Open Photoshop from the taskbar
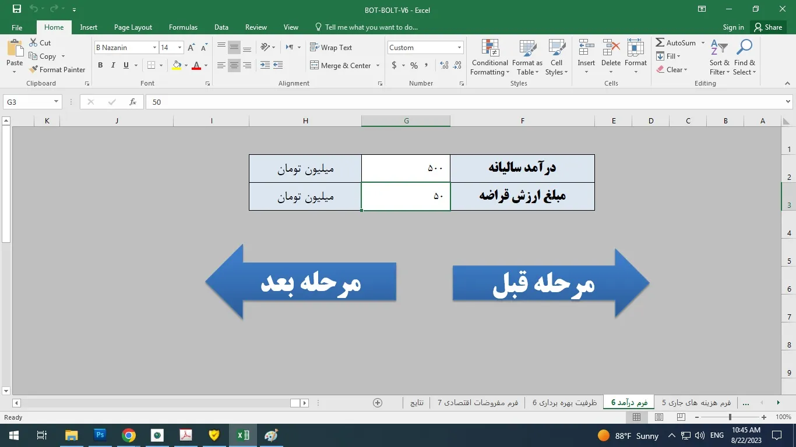 [100, 435]
